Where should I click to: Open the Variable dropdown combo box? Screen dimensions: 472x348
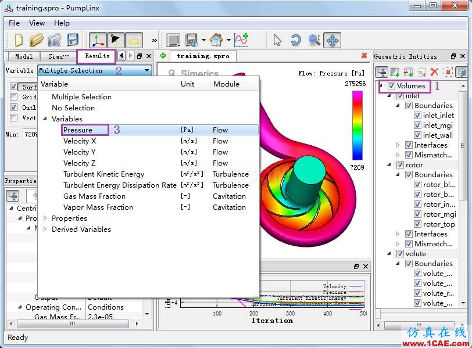coord(95,70)
